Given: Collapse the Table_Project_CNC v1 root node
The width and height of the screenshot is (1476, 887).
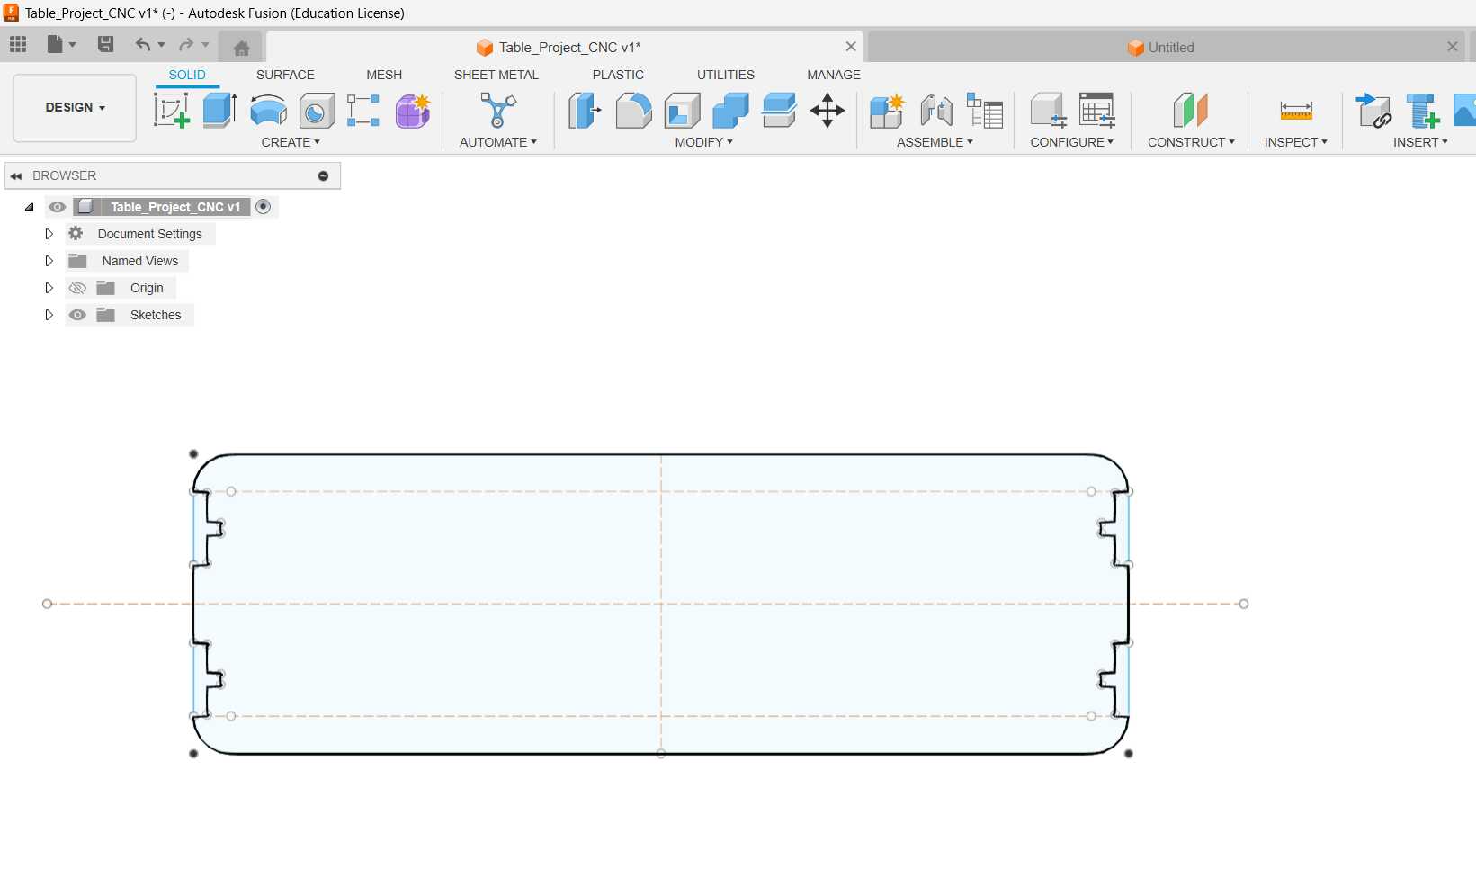Looking at the screenshot, I should coord(30,207).
